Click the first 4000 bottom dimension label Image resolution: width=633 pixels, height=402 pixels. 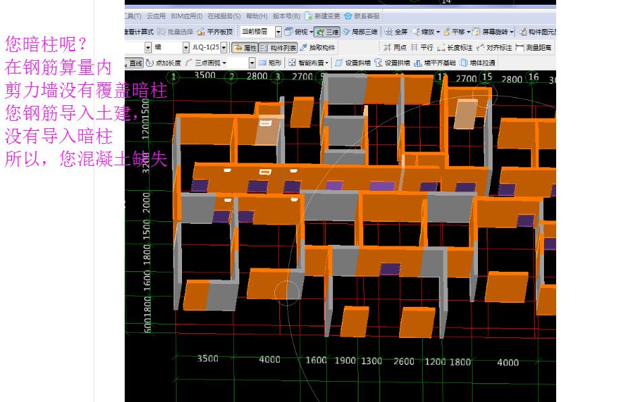270,360
